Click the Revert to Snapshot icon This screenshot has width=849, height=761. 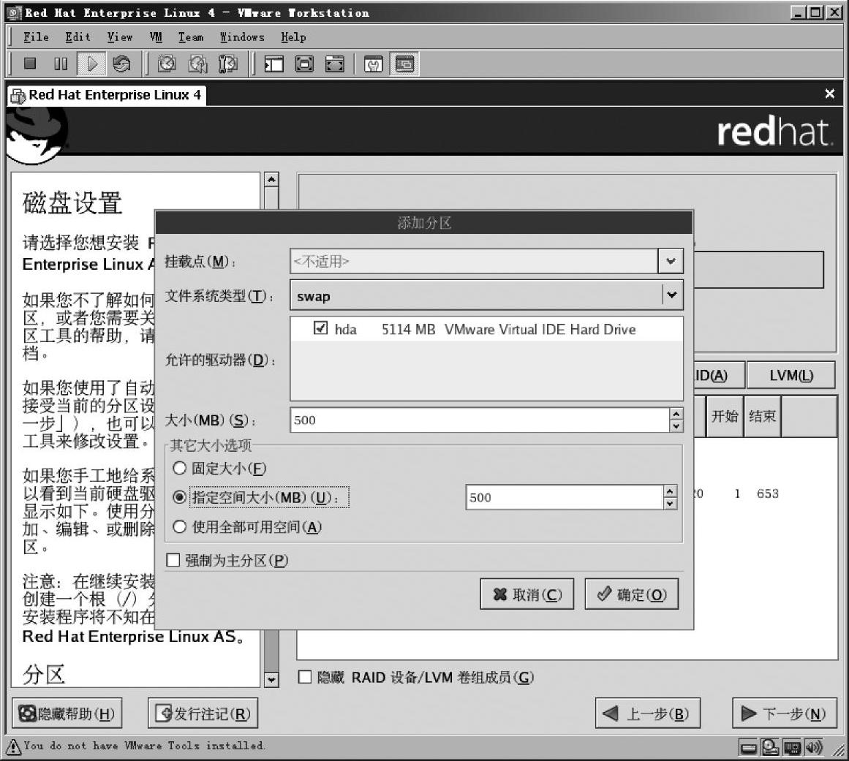(x=197, y=64)
